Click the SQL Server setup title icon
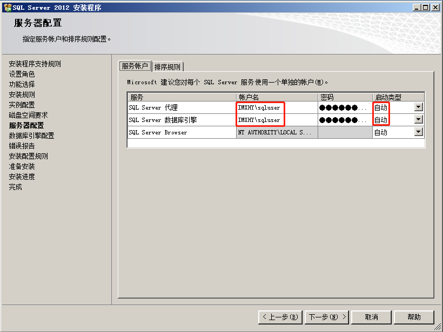443x332 pixels. pos(8,8)
